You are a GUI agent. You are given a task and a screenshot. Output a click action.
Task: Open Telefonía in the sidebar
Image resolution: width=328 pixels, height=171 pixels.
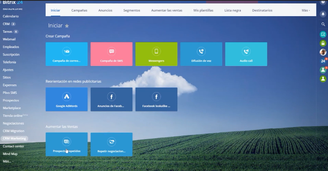click(9, 62)
